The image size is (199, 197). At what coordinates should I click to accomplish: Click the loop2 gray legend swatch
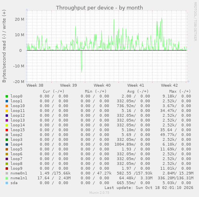click(x=7, y=135)
